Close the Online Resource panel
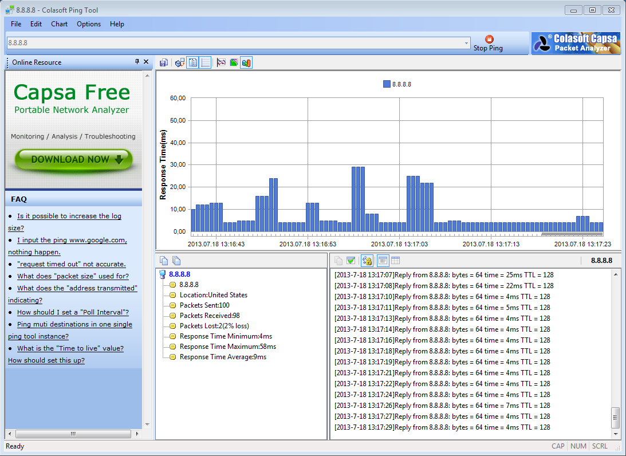The width and height of the screenshot is (626, 456). [x=146, y=61]
